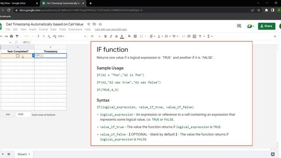Open the Edit menu
281x158 pixels.
click(x=15, y=29)
